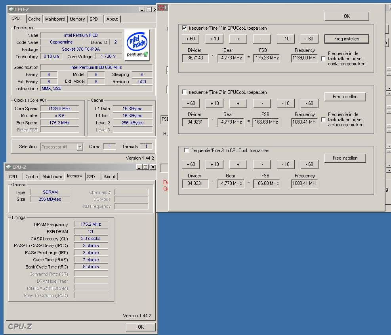
Task: Click DRAM Frequency value 175.2 MHz
Action: 91,224
